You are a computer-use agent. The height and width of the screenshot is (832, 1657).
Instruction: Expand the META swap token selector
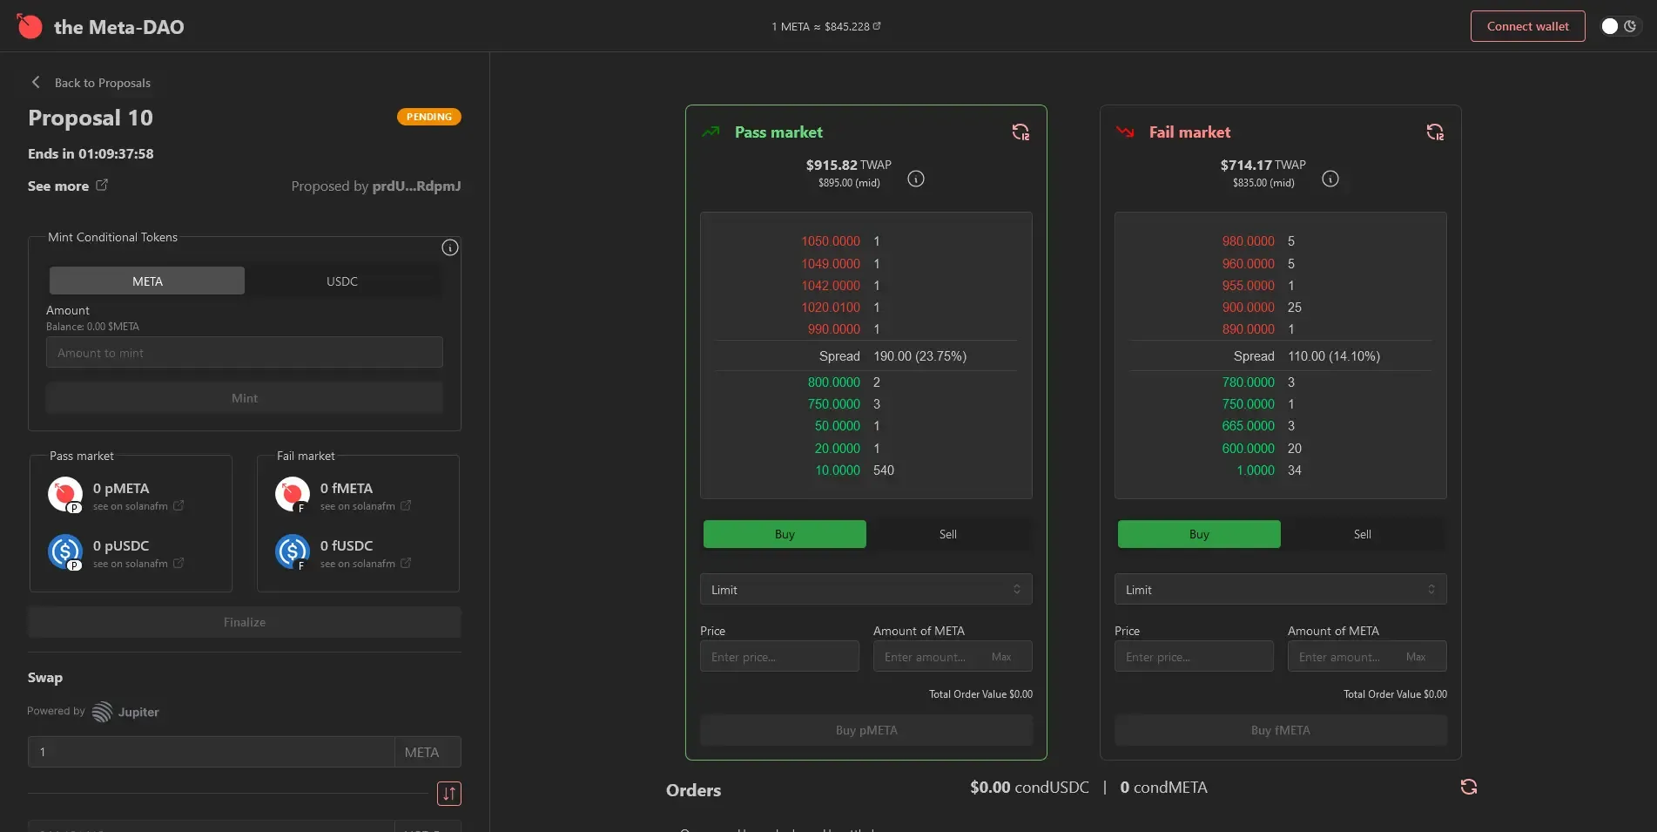426,751
